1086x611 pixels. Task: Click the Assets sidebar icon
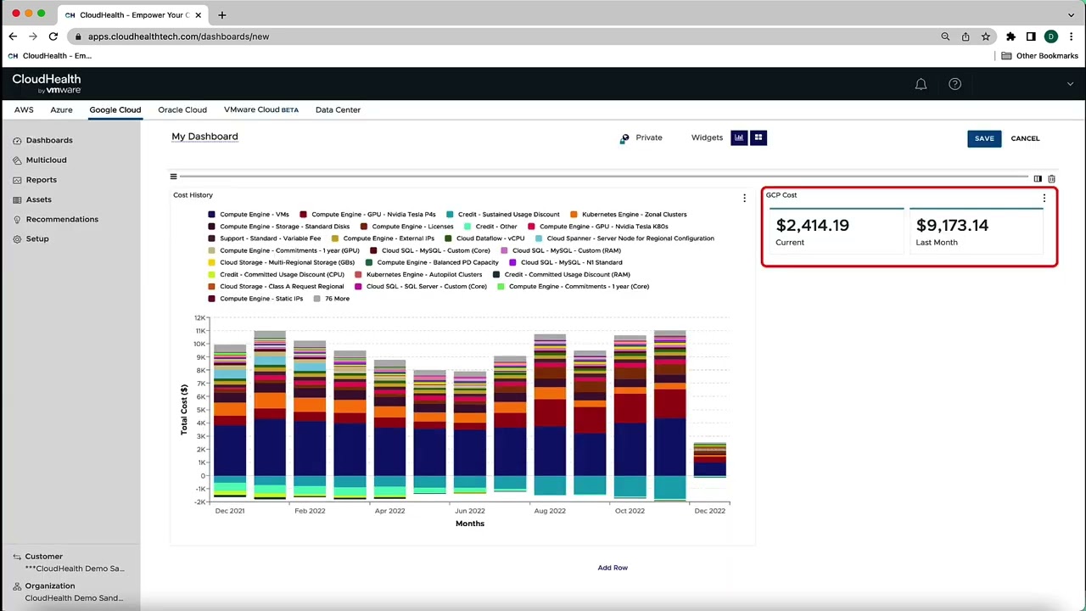coord(17,199)
